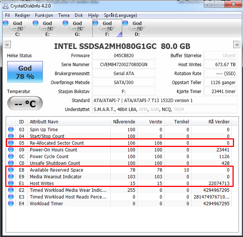Open the Funksjon menu
243x237 pixels.
[44, 15]
